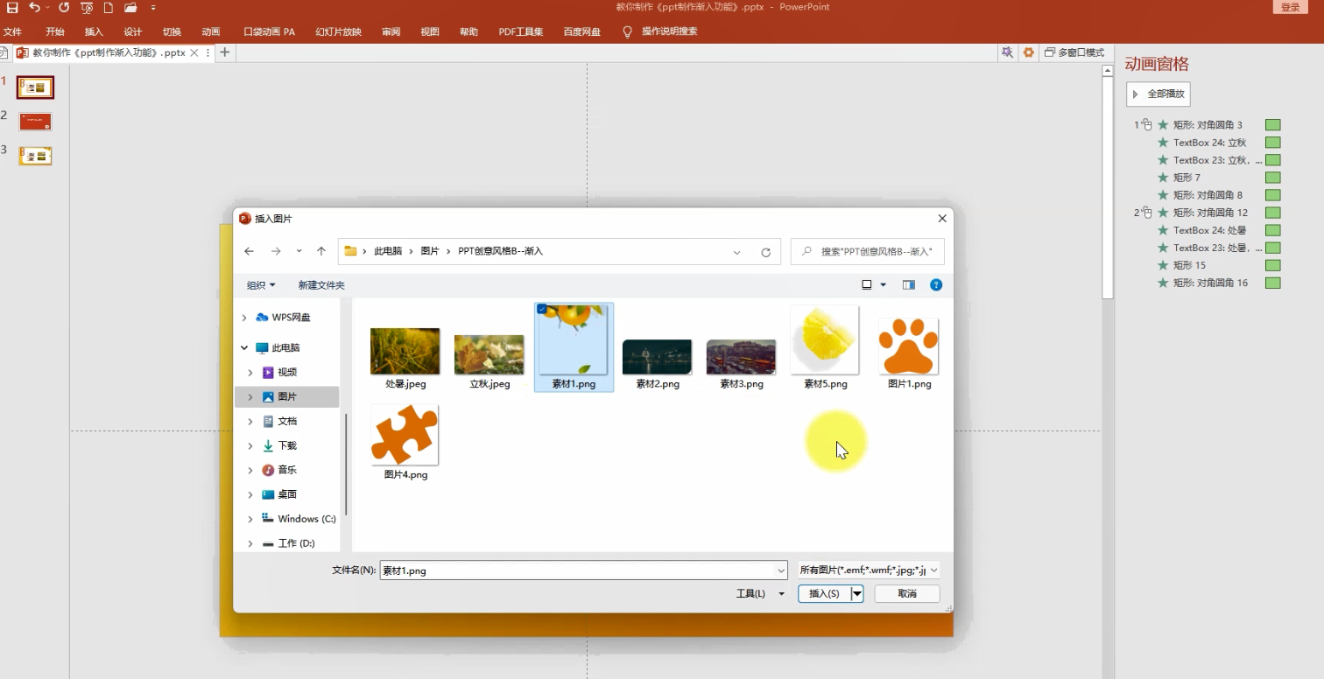Open document tab options three-dot menu

pyautogui.click(x=208, y=52)
